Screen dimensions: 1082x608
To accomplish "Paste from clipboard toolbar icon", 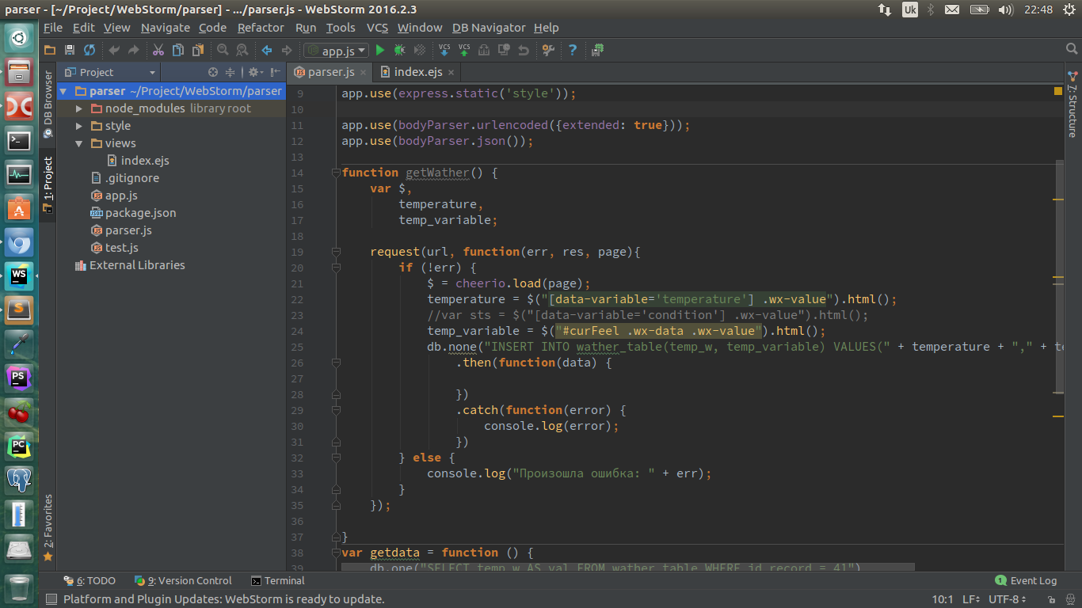I will pos(197,50).
